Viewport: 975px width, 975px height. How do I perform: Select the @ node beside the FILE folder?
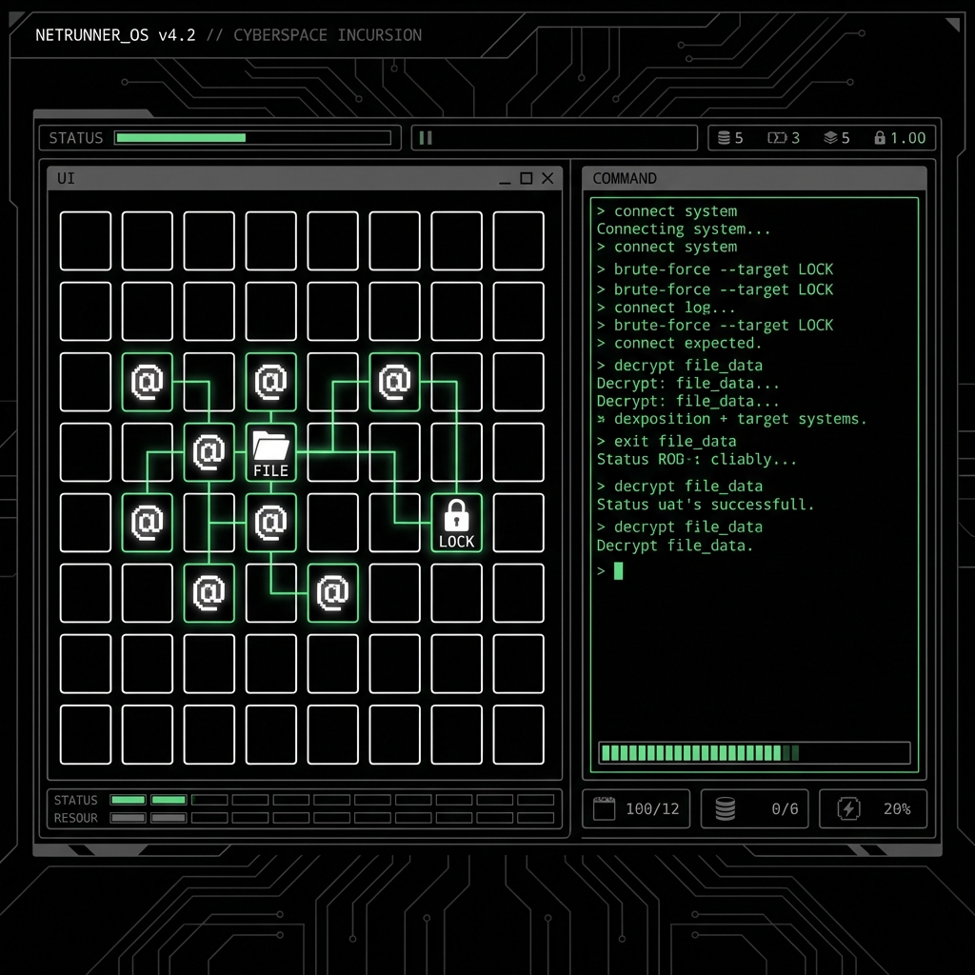pyautogui.click(x=209, y=451)
